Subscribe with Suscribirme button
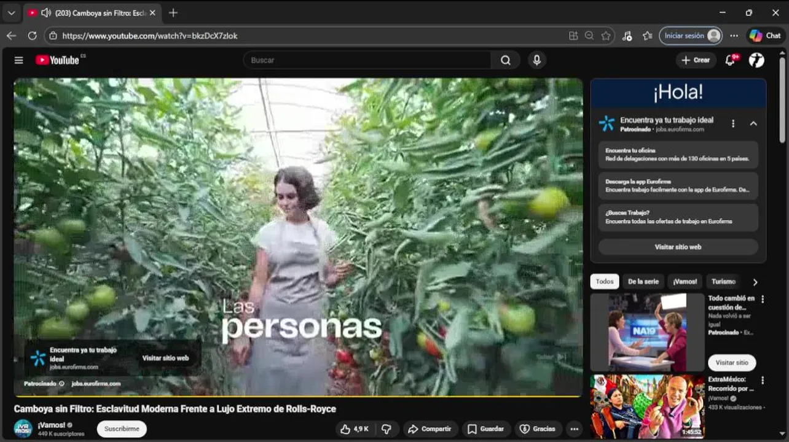The width and height of the screenshot is (789, 442). point(122,428)
